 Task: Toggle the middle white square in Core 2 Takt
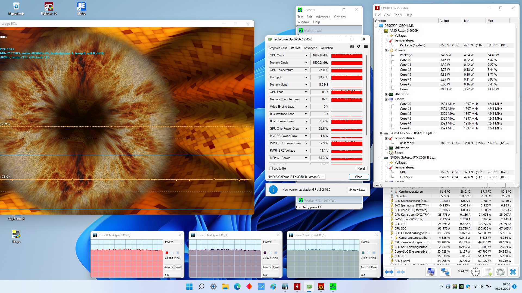click(x=368, y=253)
